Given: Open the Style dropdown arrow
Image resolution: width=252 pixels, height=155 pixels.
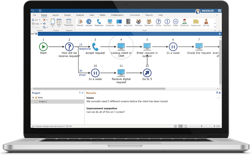Looking at the screenshot, I should [x=59, y=27].
